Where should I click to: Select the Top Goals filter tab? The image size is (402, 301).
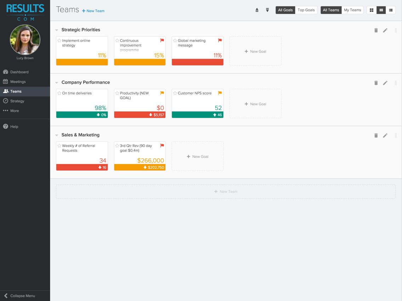click(306, 10)
